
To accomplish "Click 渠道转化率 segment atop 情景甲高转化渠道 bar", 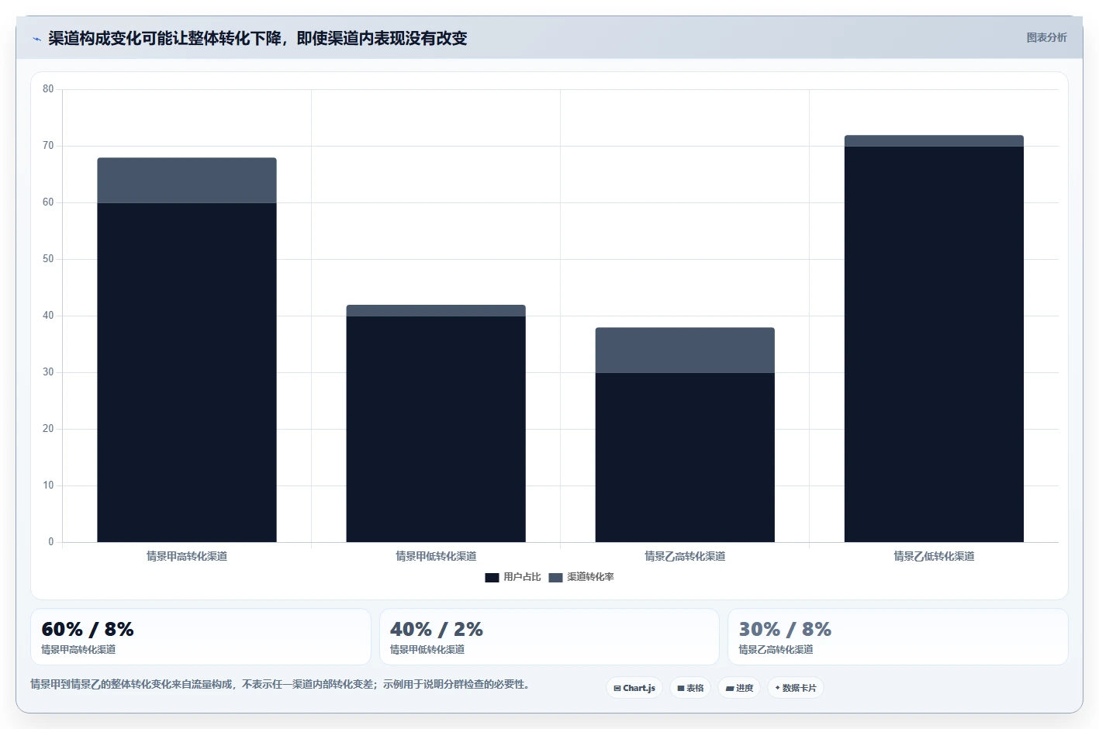I will point(187,181).
